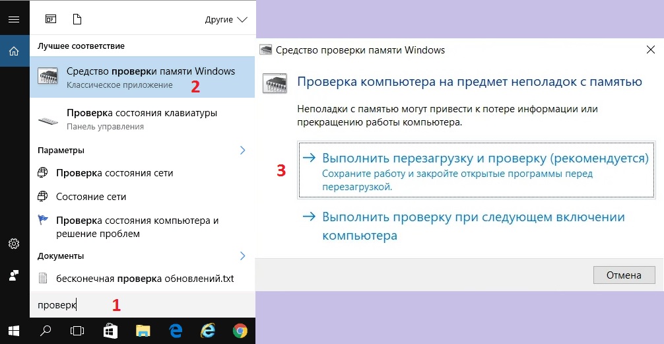Open Состояние сети setting
664x344 pixels.
click(143, 197)
